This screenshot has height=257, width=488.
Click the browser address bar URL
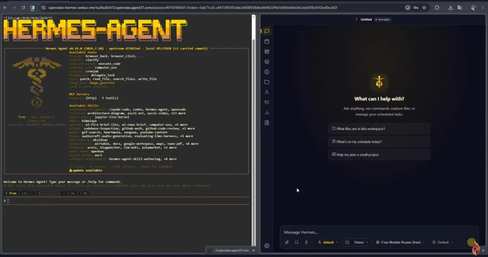[x=193, y=8]
